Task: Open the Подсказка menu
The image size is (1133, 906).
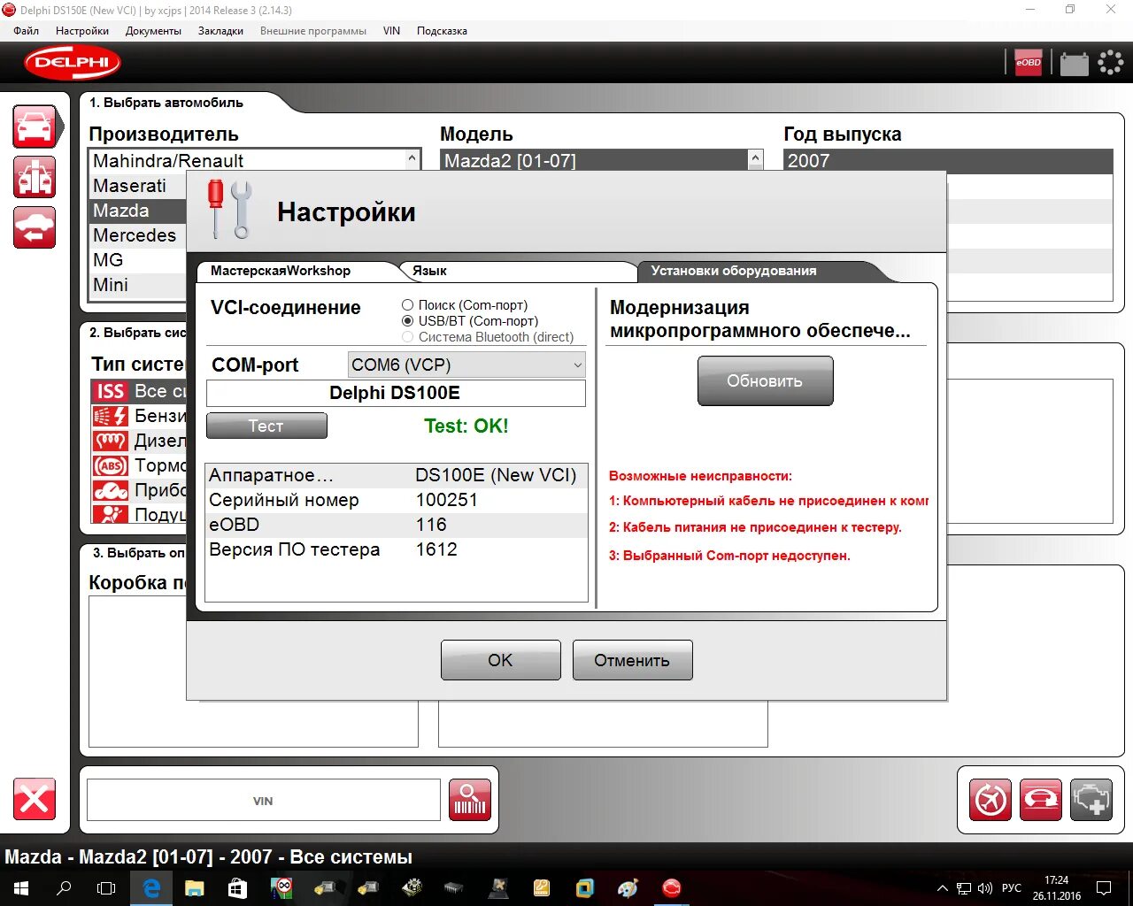Action: [442, 31]
